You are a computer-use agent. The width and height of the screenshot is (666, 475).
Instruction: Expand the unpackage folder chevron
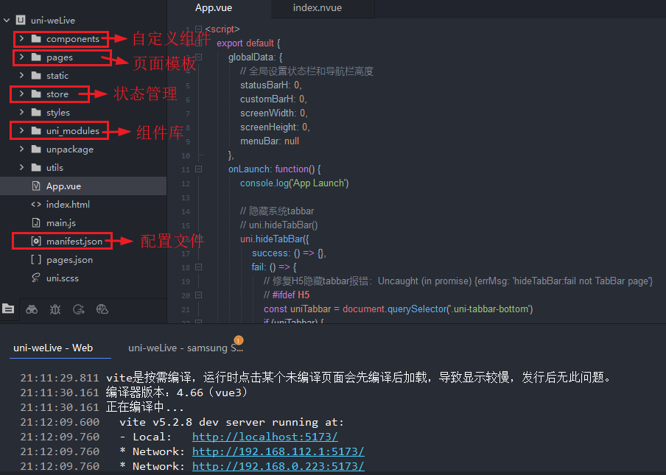pos(21,149)
